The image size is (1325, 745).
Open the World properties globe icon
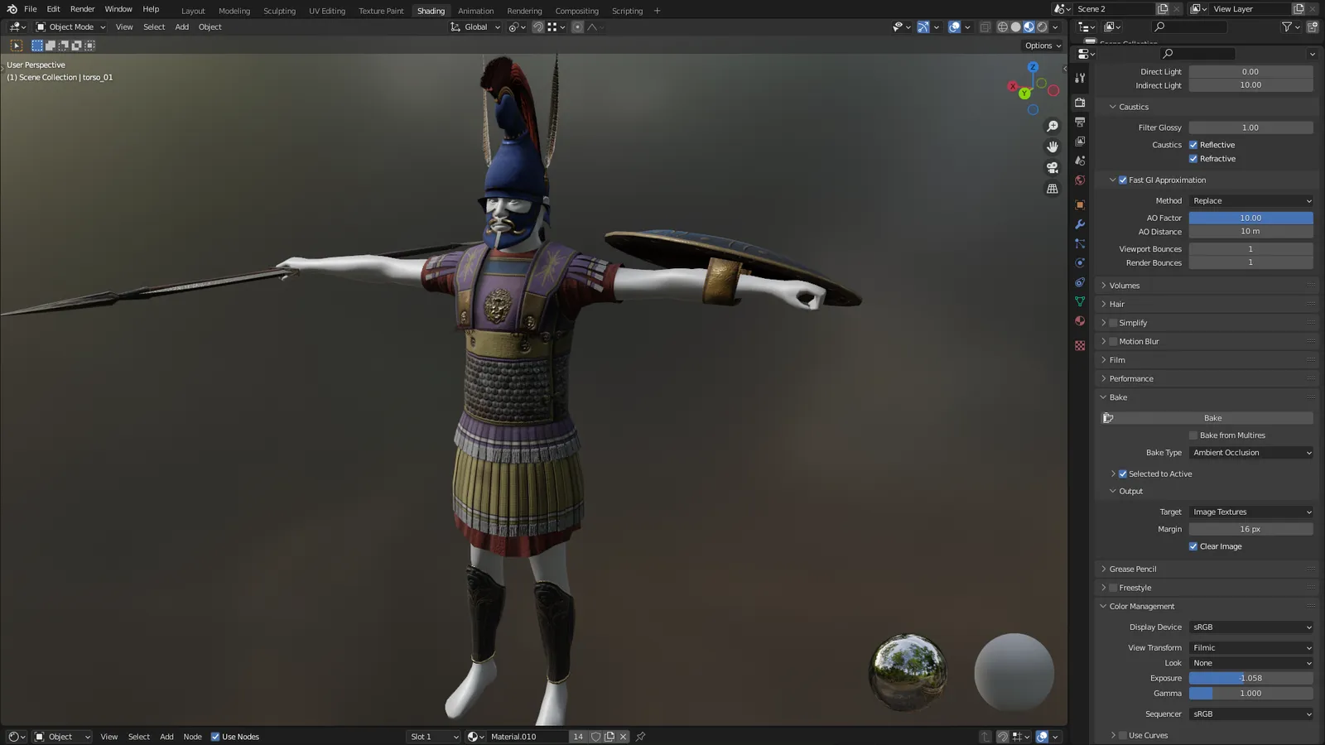(1080, 180)
